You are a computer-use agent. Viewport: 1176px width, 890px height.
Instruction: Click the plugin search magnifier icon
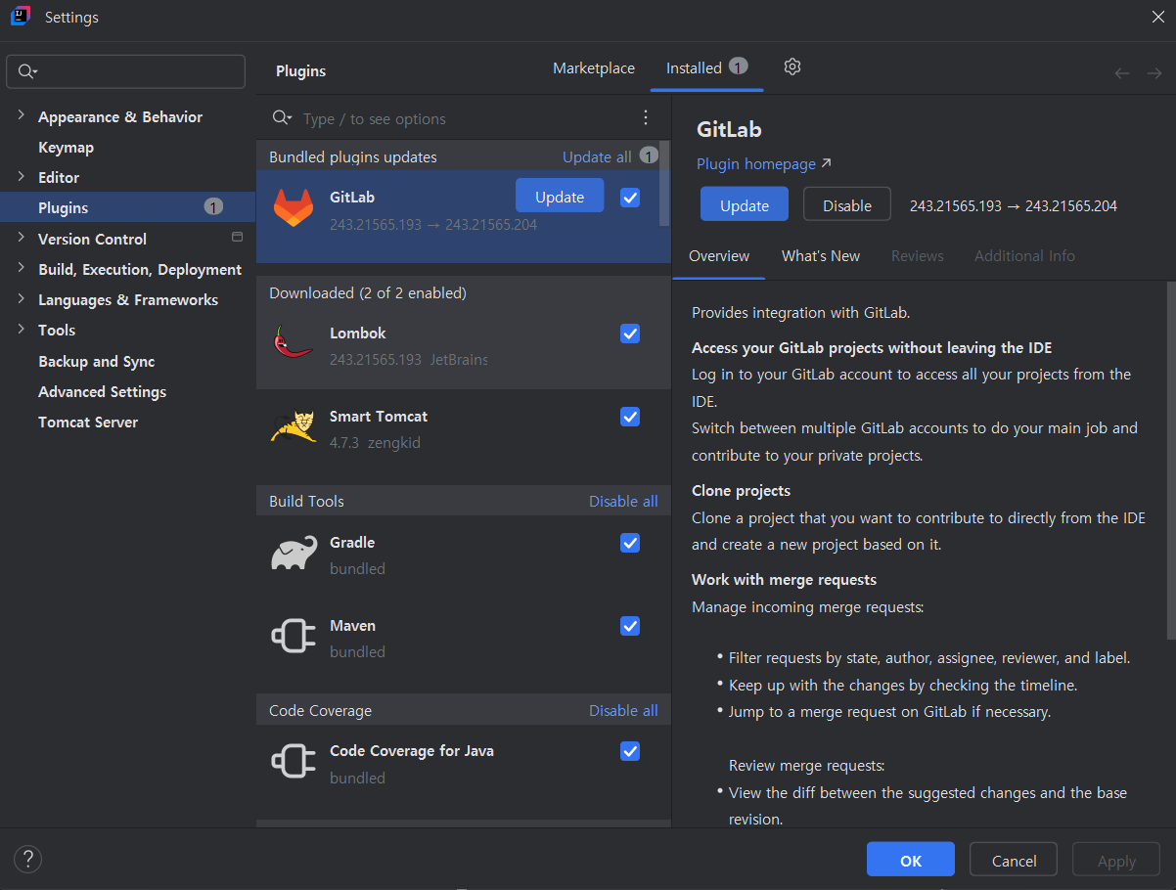click(x=282, y=117)
